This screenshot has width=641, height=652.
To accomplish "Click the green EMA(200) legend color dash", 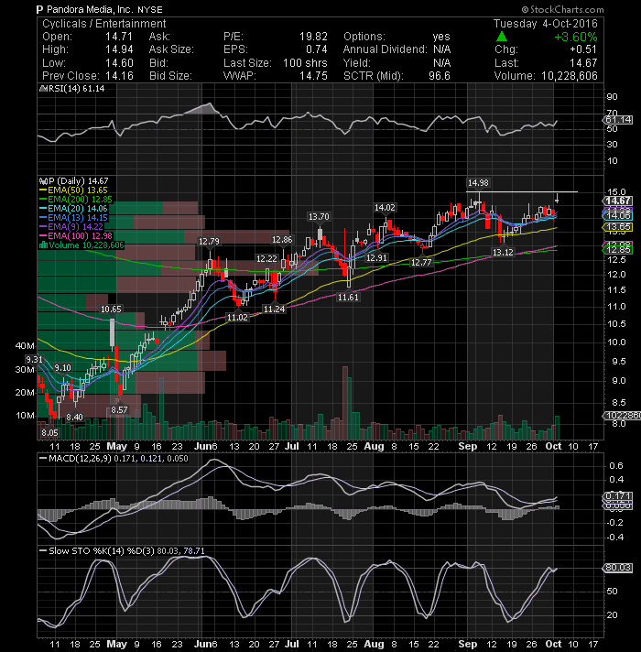I will (x=43, y=200).
